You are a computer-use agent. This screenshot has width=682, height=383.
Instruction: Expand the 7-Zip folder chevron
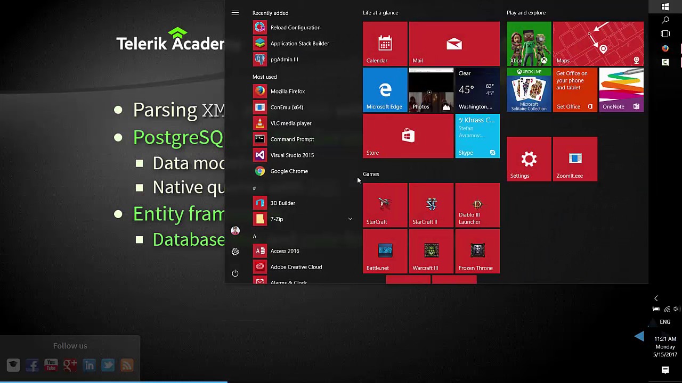click(350, 219)
